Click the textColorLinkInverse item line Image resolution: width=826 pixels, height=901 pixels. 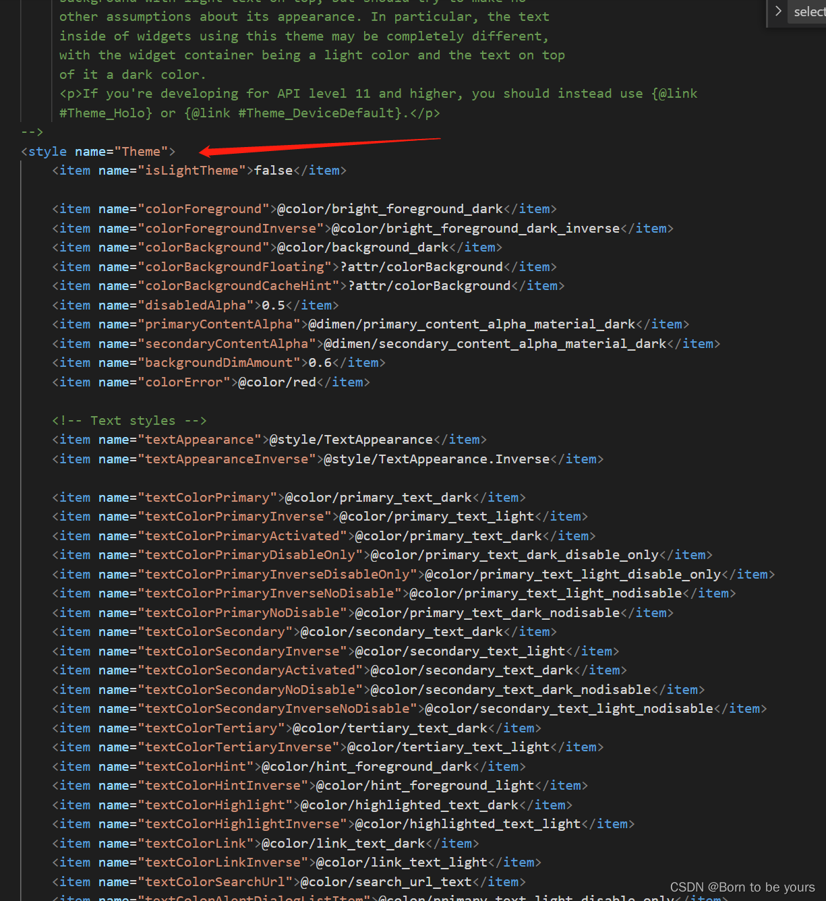pyautogui.click(x=297, y=863)
